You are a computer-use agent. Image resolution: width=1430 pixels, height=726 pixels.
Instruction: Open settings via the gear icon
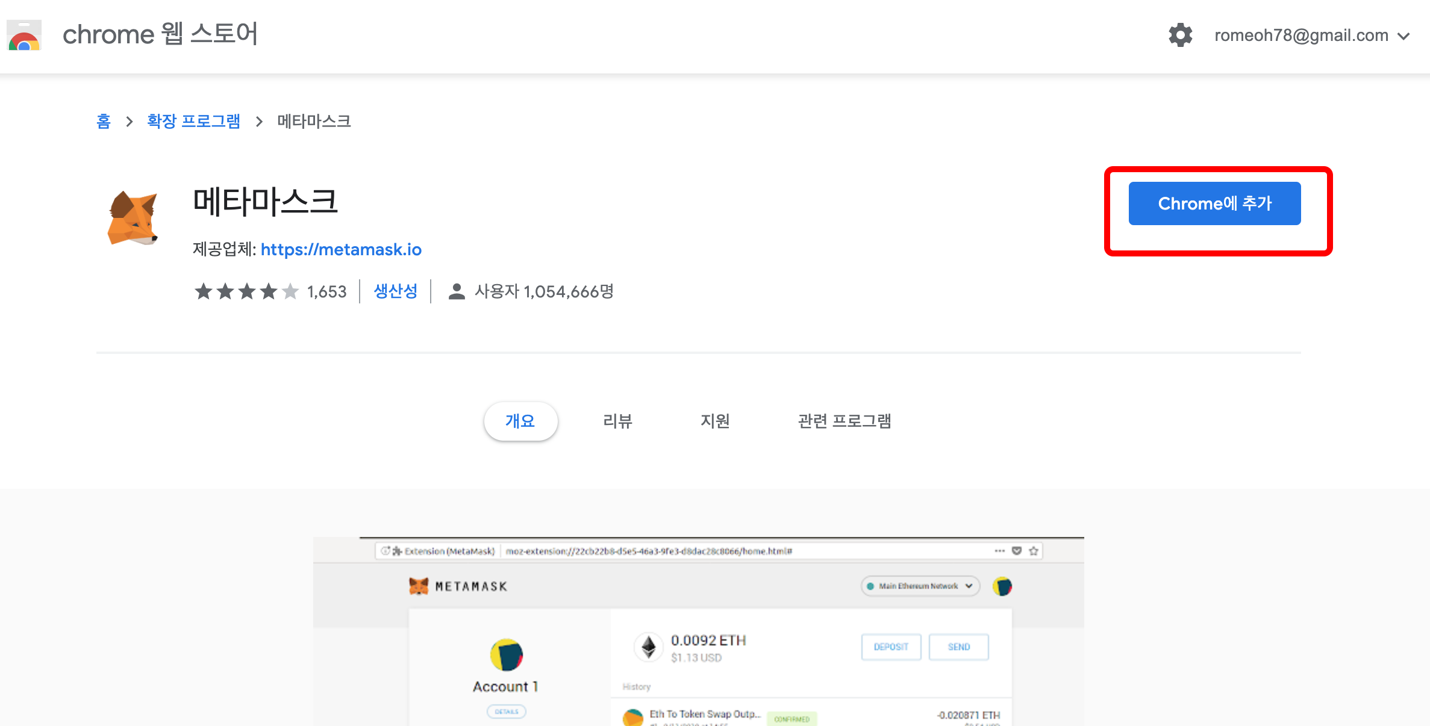tap(1181, 35)
